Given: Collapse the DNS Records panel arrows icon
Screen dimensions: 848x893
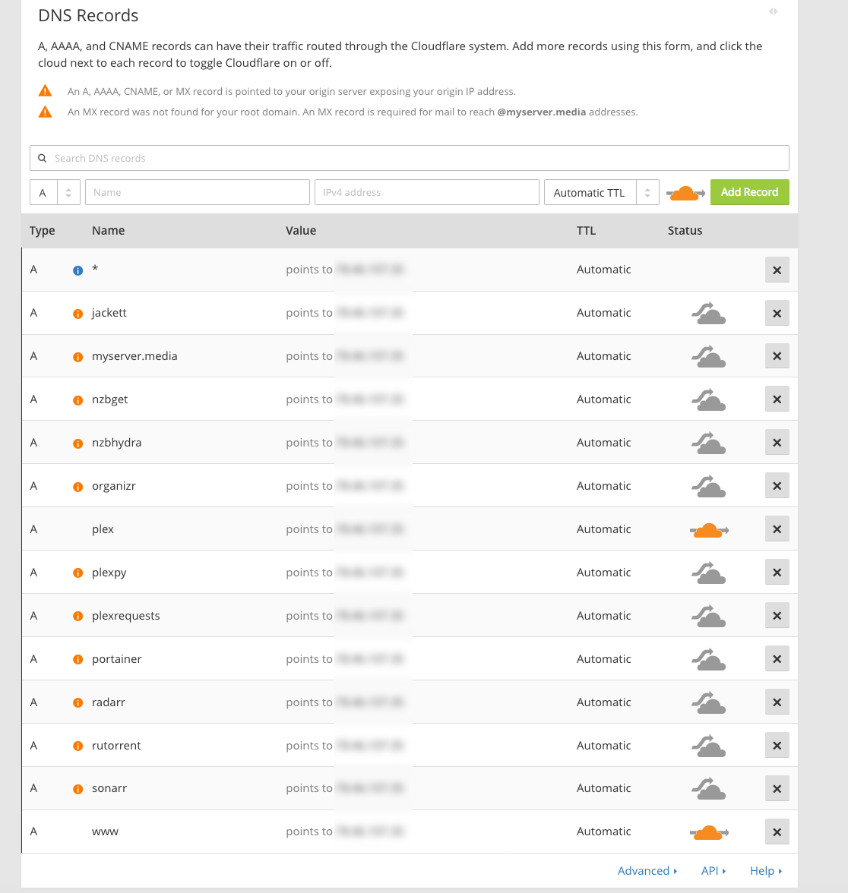Looking at the screenshot, I should pos(774,11).
